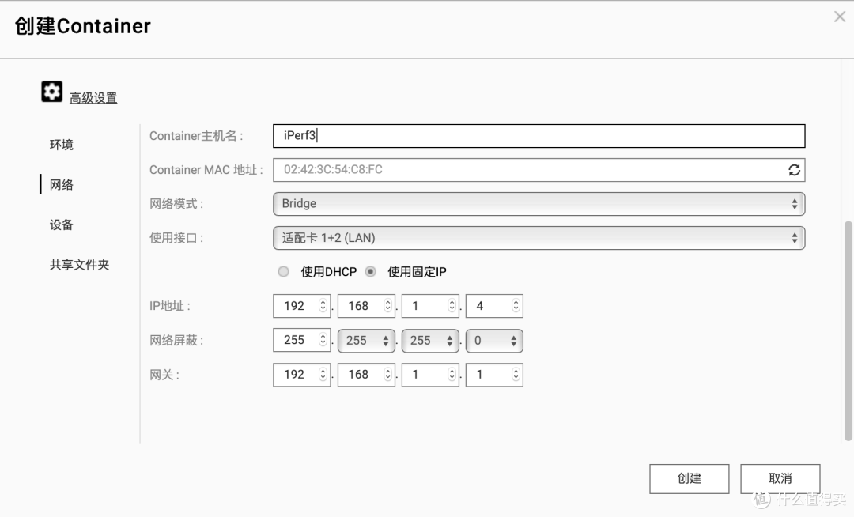Click the gateway fourth octet field
The image size is (854, 517).
[x=494, y=375]
